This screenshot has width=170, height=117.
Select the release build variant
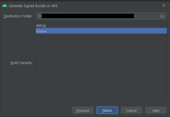point(101,31)
